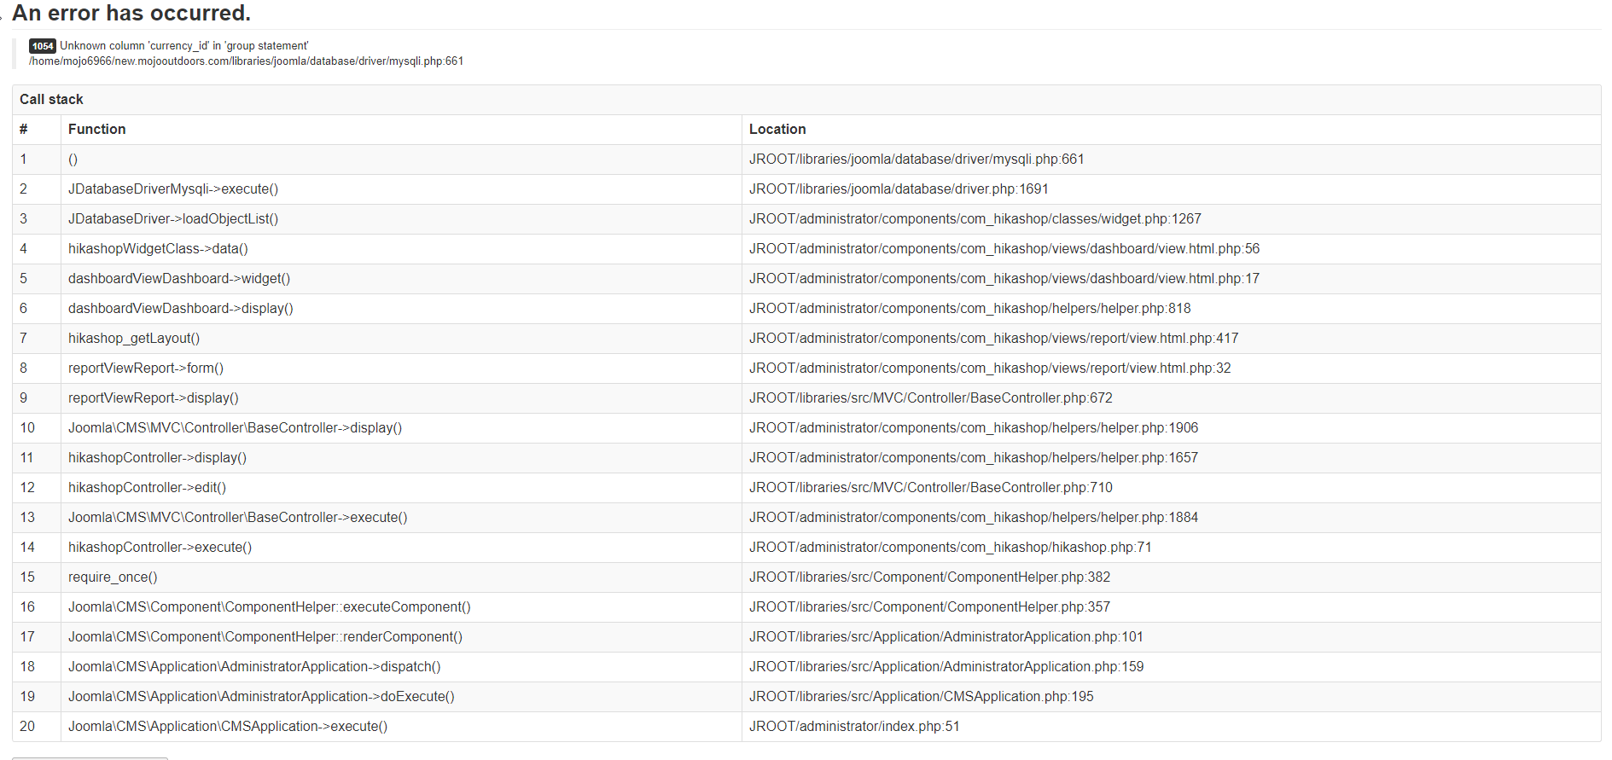
Task: Click location AdministratorApplication.php:159
Action: (x=946, y=667)
